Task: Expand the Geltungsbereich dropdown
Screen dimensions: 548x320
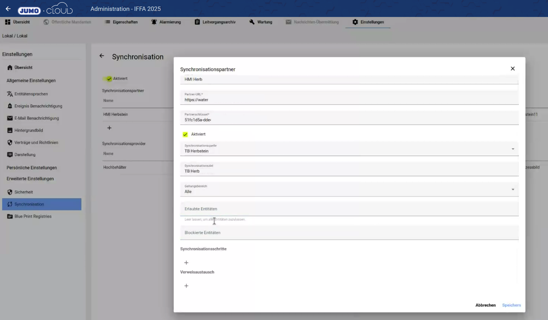Action: 513,190
